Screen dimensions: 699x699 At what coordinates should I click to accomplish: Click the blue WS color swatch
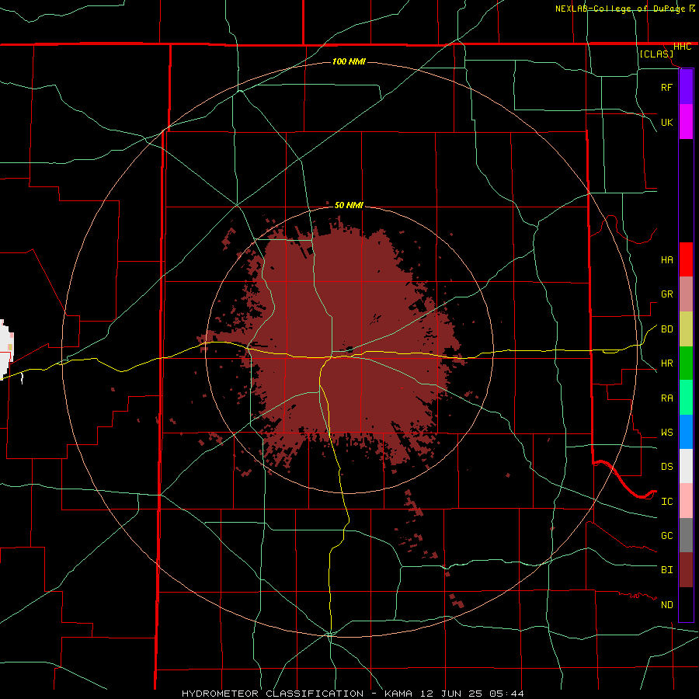(686, 432)
